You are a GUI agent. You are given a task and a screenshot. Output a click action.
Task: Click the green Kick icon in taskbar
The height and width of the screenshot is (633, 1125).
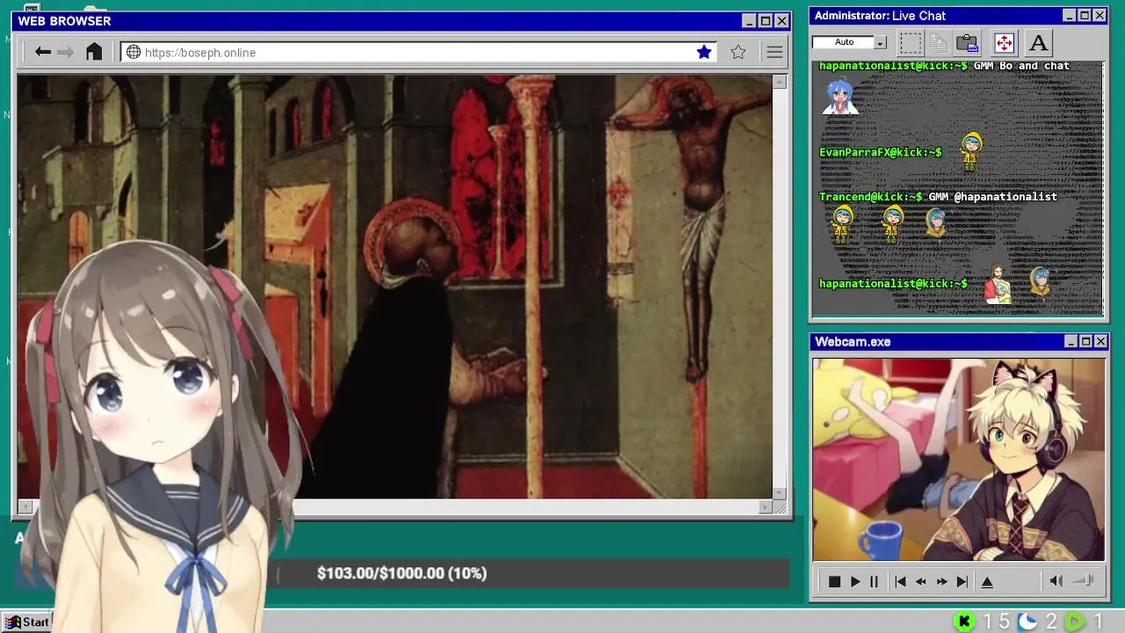(x=965, y=622)
